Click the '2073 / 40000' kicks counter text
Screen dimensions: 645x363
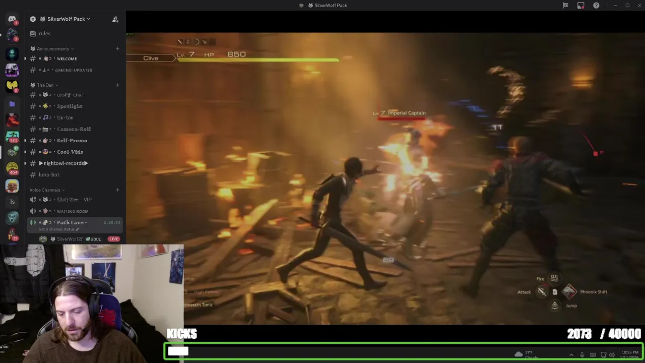click(x=604, y=334)
